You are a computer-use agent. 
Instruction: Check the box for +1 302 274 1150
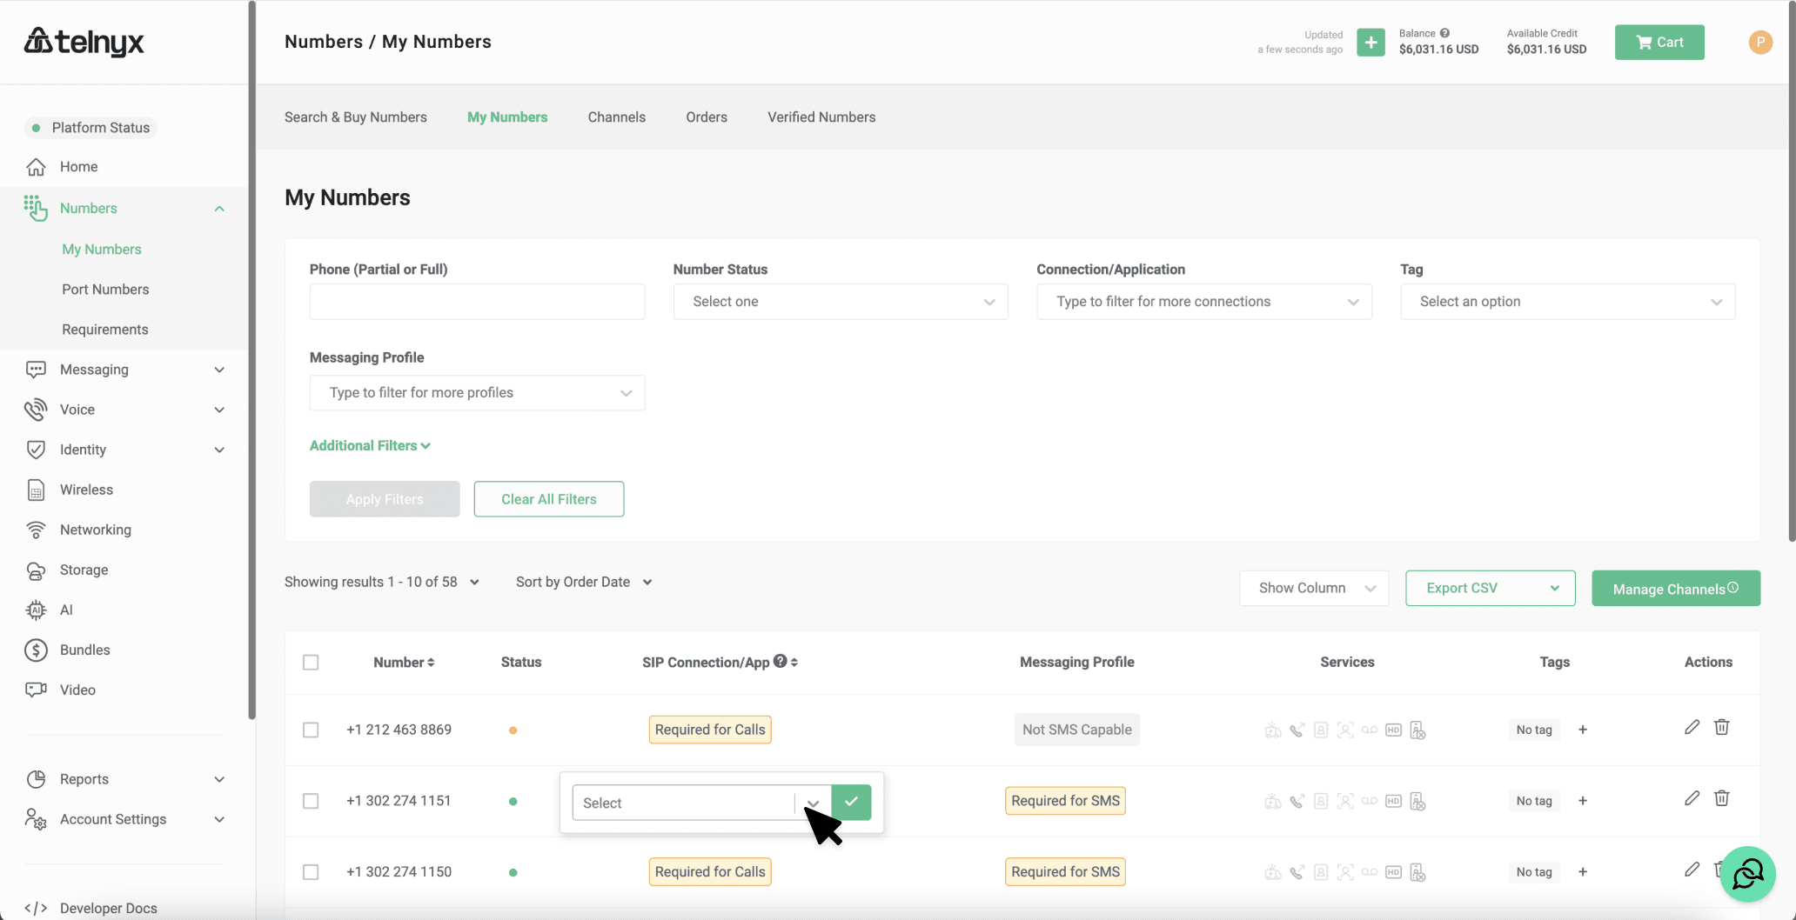(311, 872)
